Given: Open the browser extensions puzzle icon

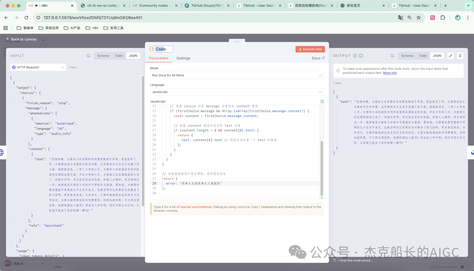Looking at the screenshot, I should pos(443,18).
